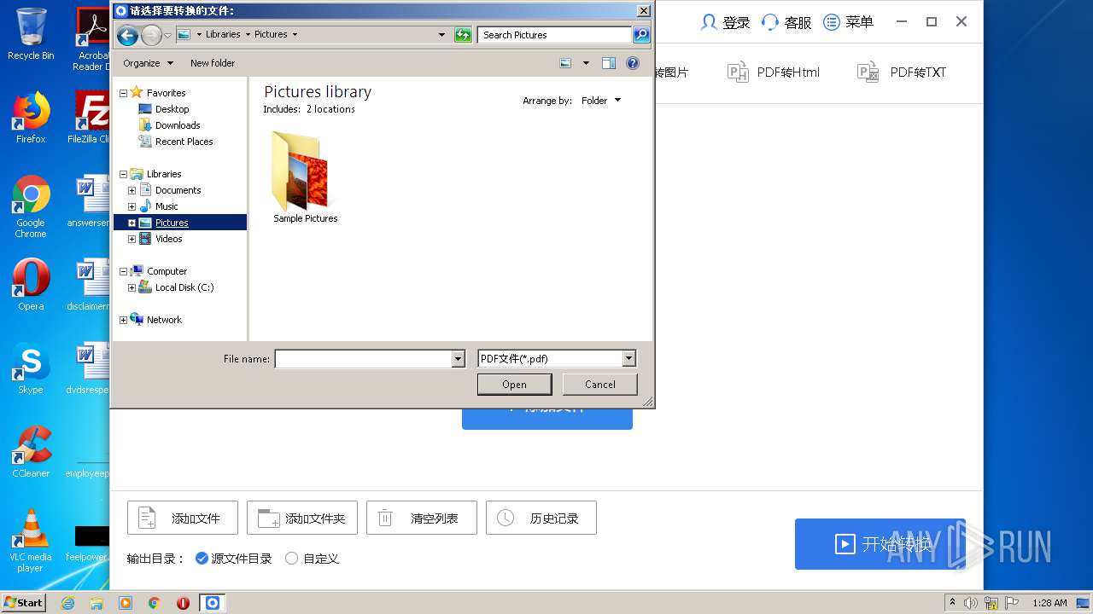
Task: Open dialog Help question-mark icon
Action: [x=633, y=63]
